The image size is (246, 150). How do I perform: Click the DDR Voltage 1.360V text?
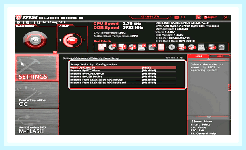[169, 35]
